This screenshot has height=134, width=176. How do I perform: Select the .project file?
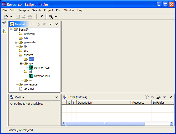[x=29, y=89]
